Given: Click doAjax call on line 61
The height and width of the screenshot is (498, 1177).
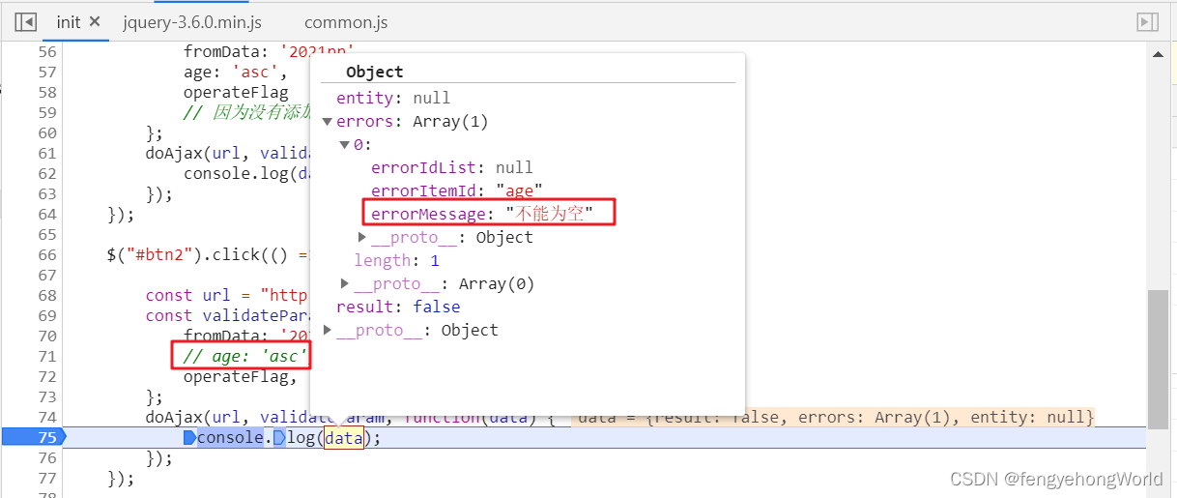Looking at the screenshot, I should (227, 153).
